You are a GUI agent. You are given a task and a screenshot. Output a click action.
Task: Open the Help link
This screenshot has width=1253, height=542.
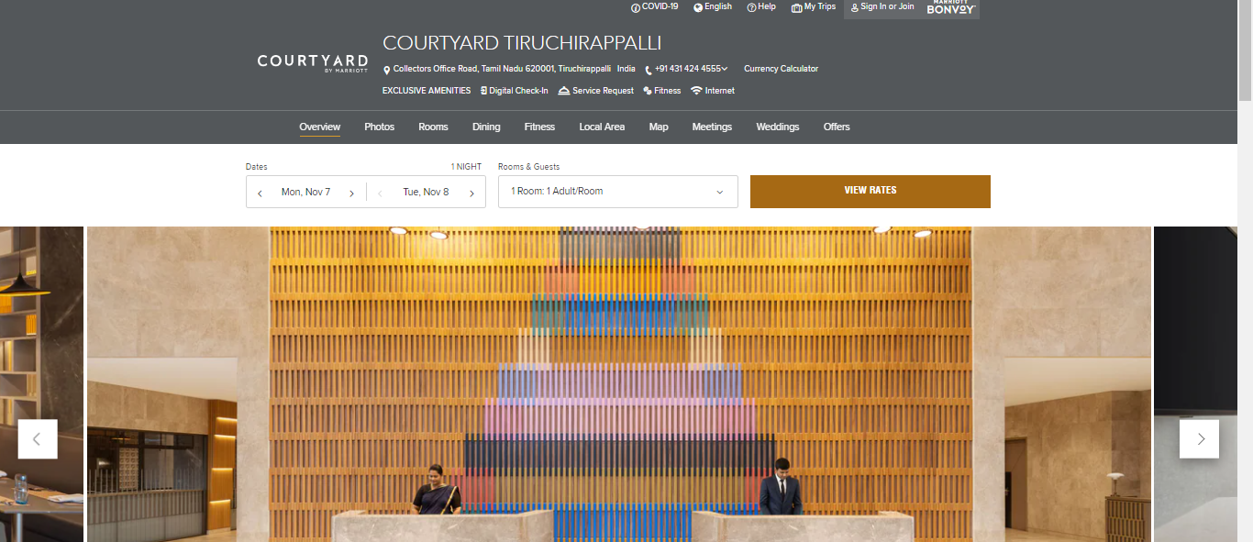tap(767, 6)
